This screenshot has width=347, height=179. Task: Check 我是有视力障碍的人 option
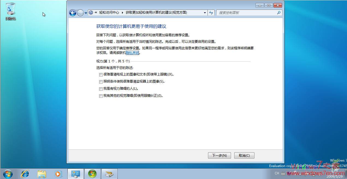[x=101, y=89]
